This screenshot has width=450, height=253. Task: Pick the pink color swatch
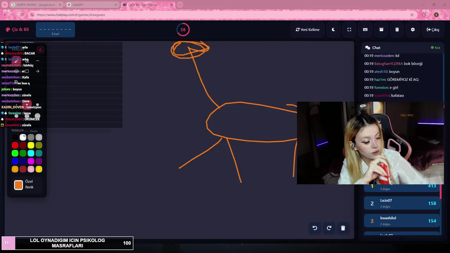point(31,169)
